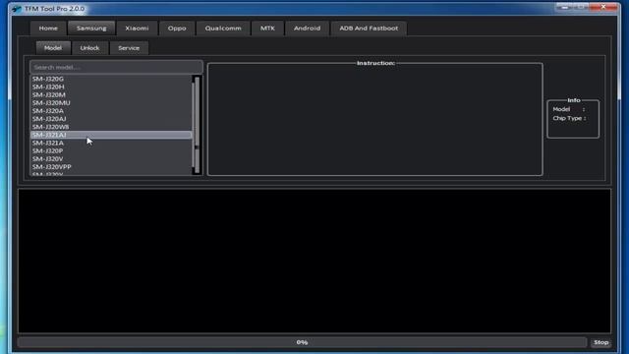Select SM-J320H in the model list
629x354 pixels.
pyautogui.click(x=111, y=87)
